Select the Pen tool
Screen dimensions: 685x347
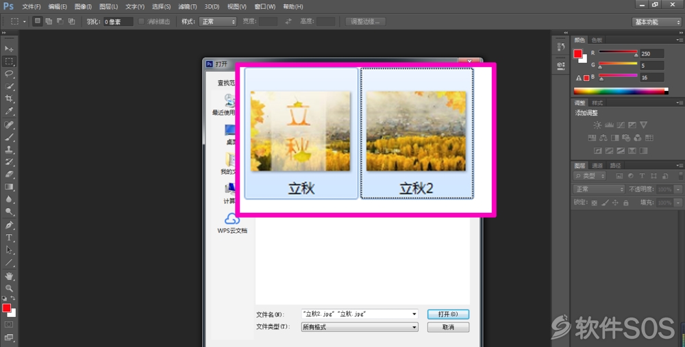coord(9,225)
